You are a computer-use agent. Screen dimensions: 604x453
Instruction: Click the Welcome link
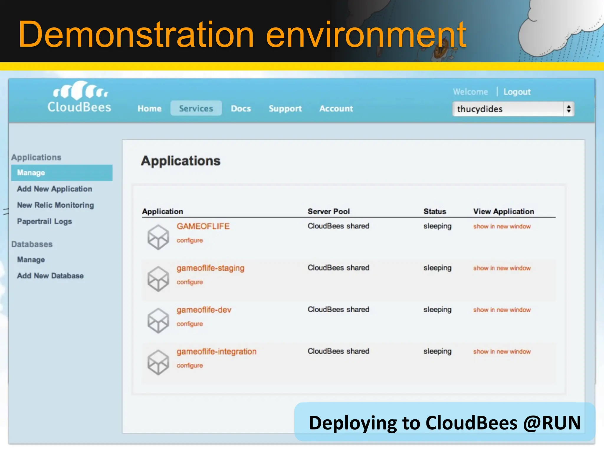(x=470, y=92)
